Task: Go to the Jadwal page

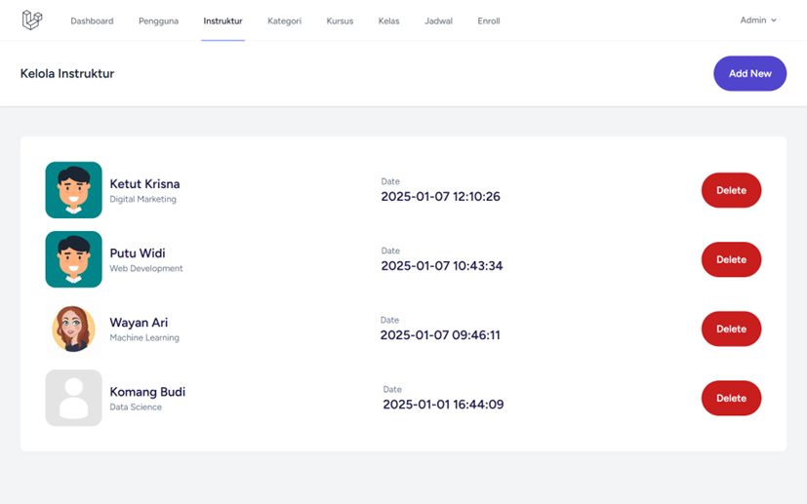Action: click(x=438, y=21)
